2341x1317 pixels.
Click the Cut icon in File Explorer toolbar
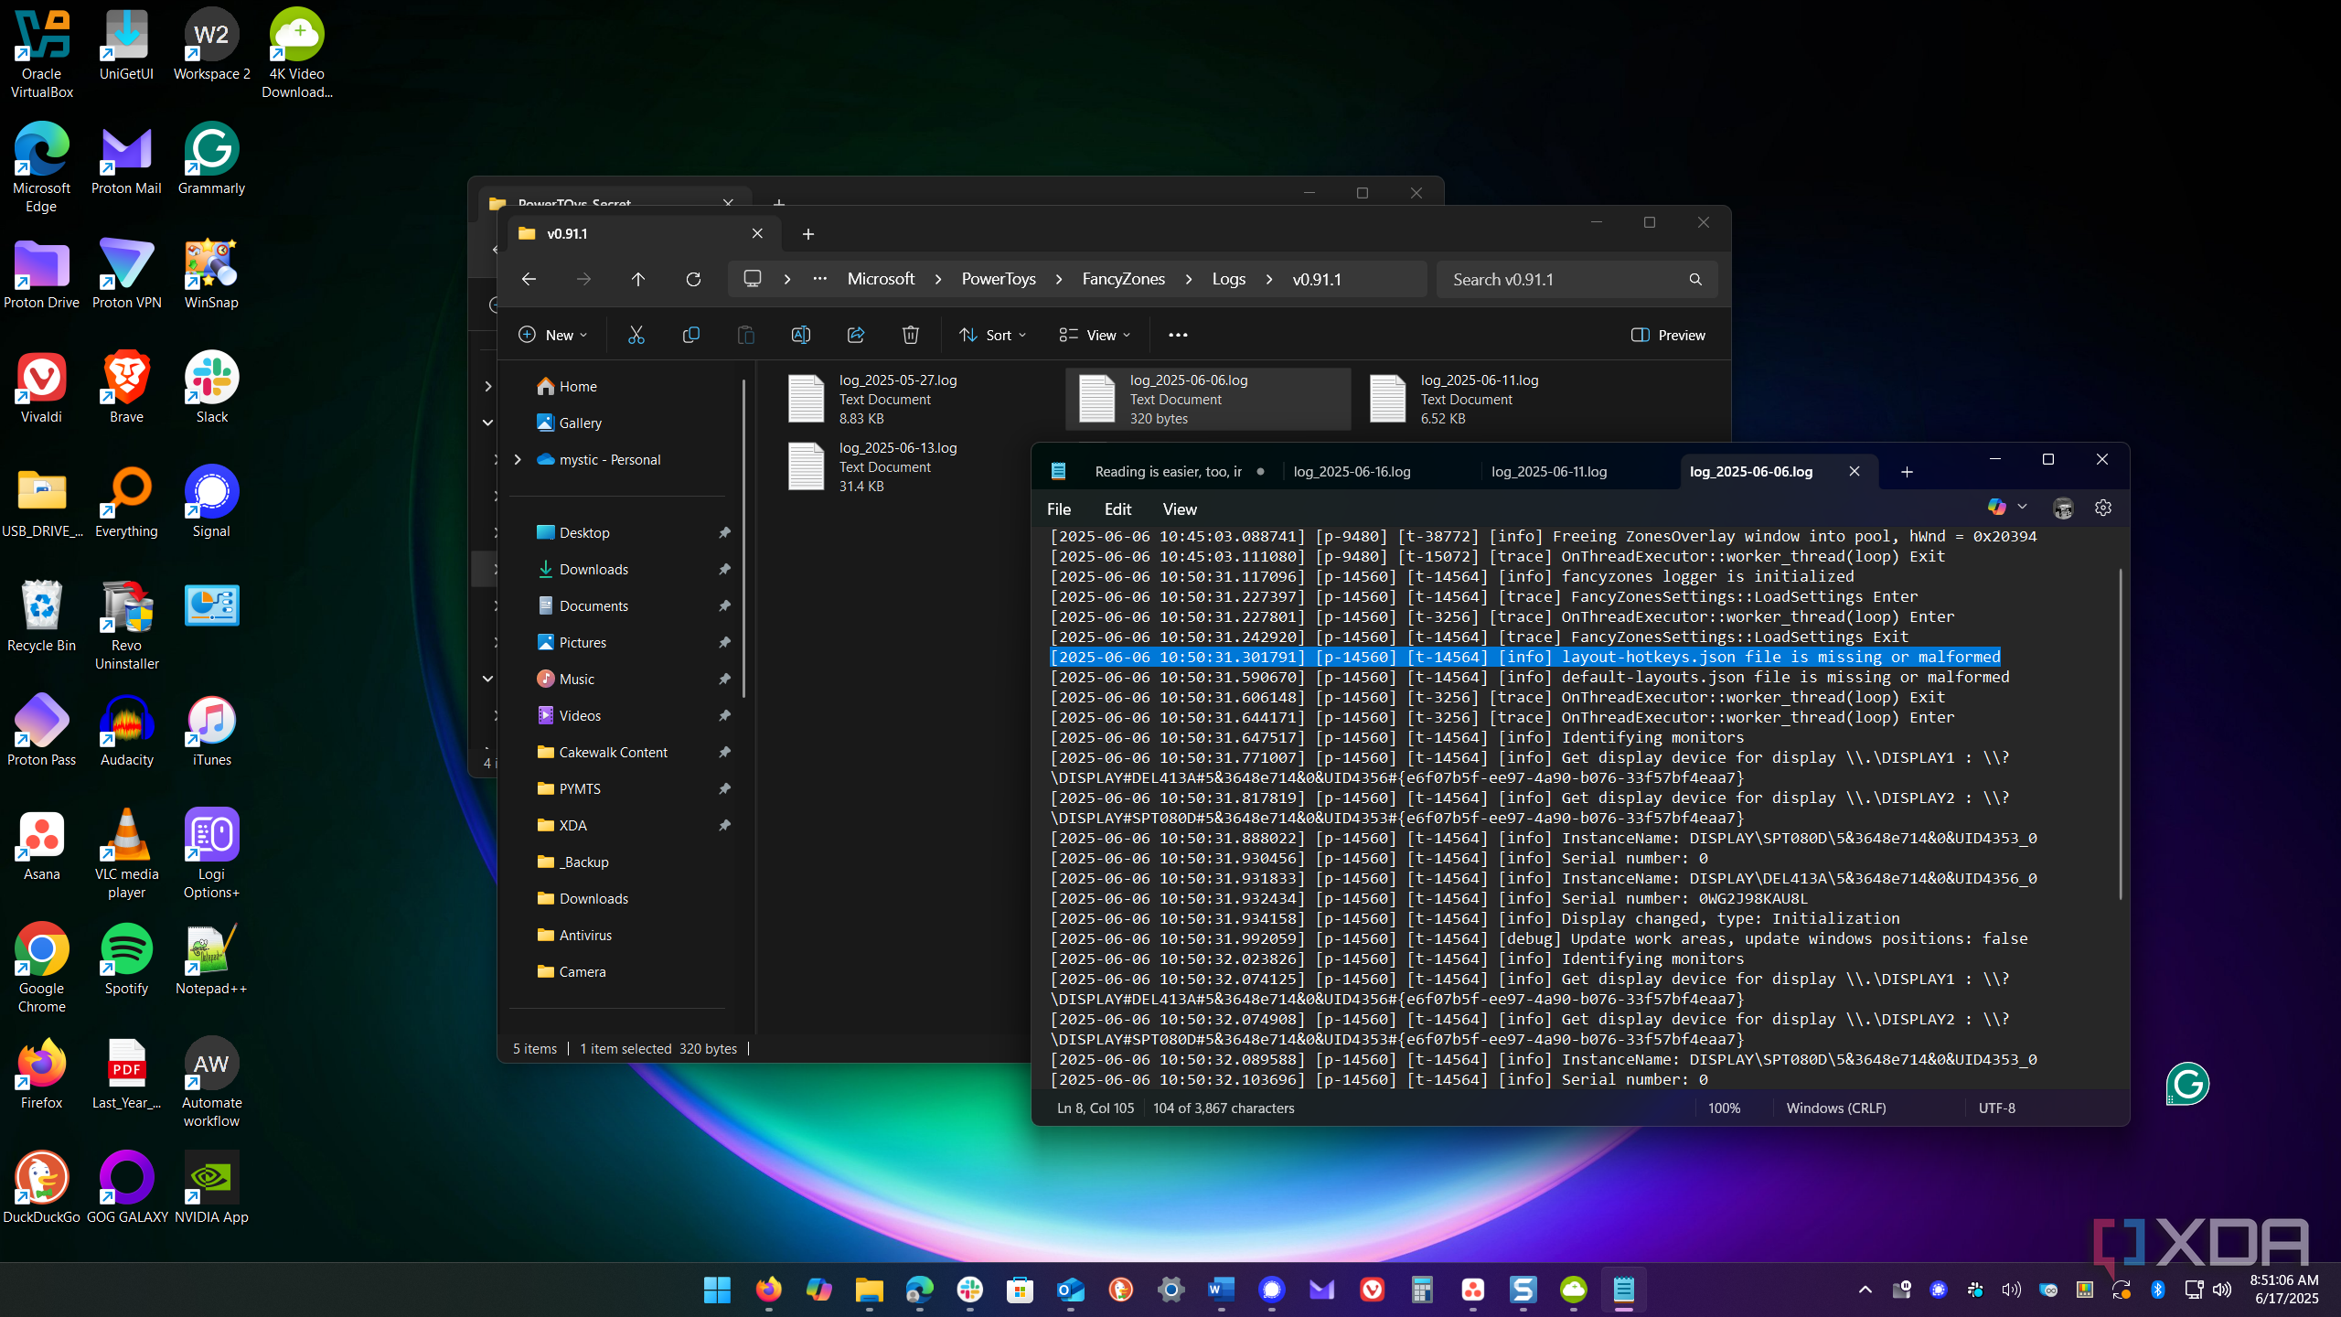636,335
